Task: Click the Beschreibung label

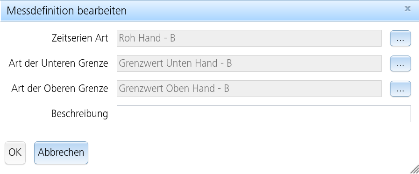Action: [x=79, y=114]
